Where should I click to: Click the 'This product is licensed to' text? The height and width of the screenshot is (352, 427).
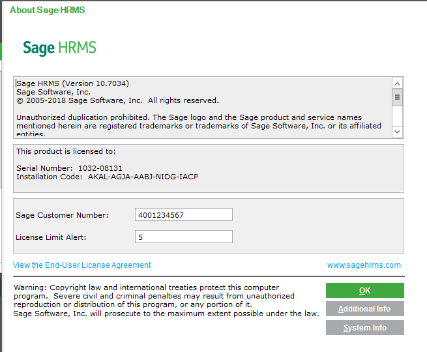tap(65, 151)
